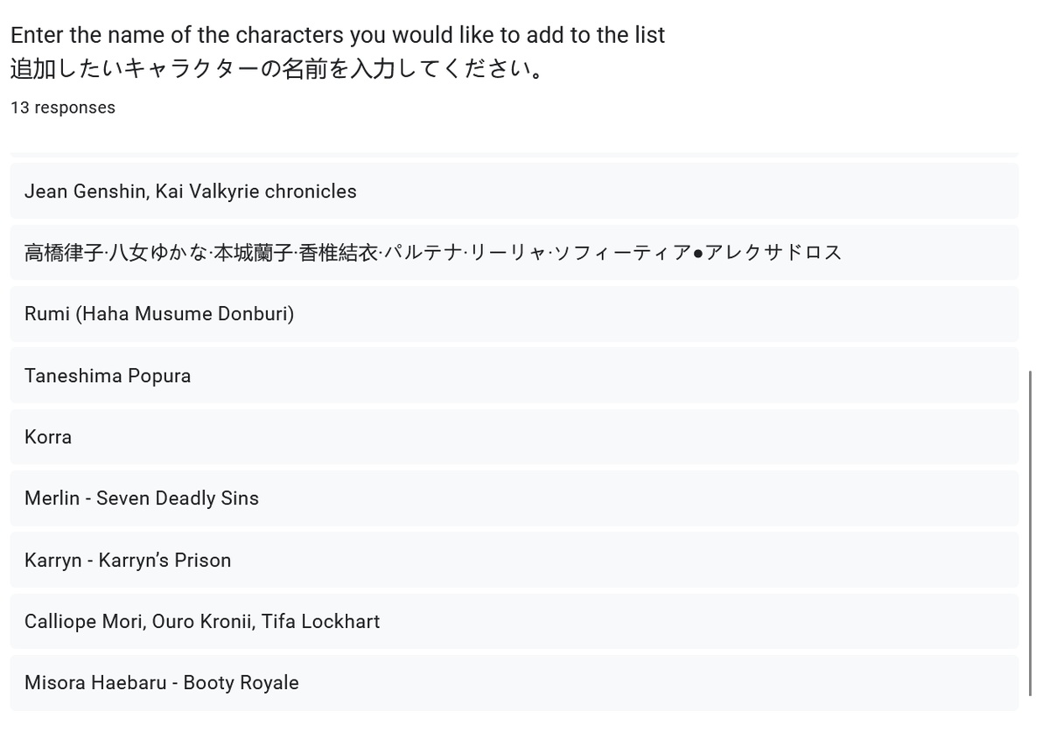Click the "13 responses" count text

pyautogui.click(x=63, y=108)
